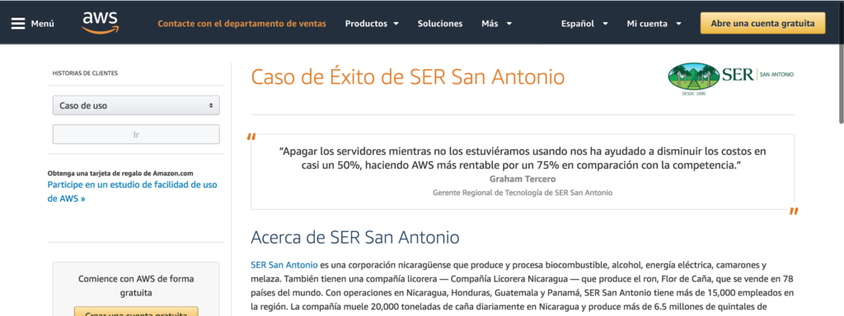844x316 pixels.
Task: Click the Crear una cuenta gratuita button
Action: [x=136, y=313]
